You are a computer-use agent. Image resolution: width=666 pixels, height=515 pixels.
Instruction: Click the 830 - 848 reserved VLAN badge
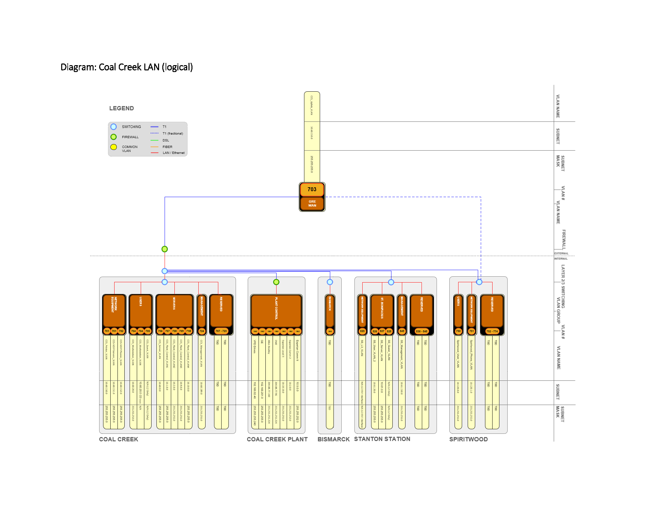[x=422, y=331]
